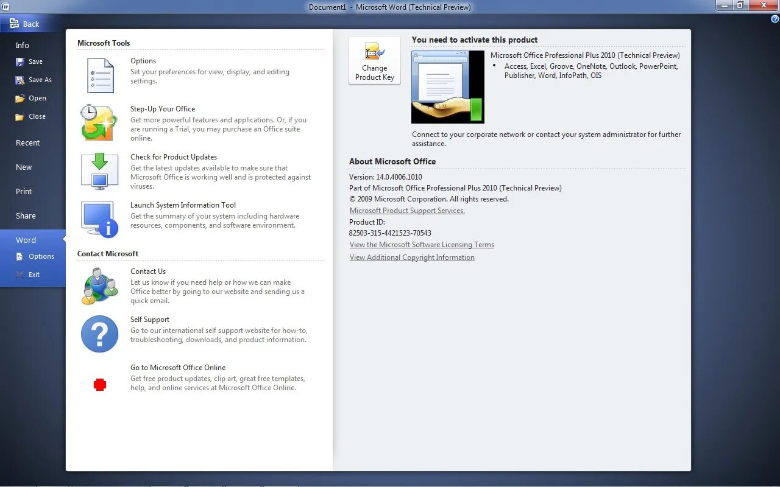Screen dimensions: 780x487
Task: View the Microsoft Software Licensing Terms
Action: tap(422, 245)
